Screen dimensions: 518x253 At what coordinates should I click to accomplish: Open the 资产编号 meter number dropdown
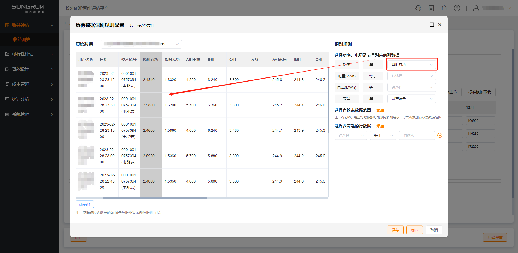411,99
